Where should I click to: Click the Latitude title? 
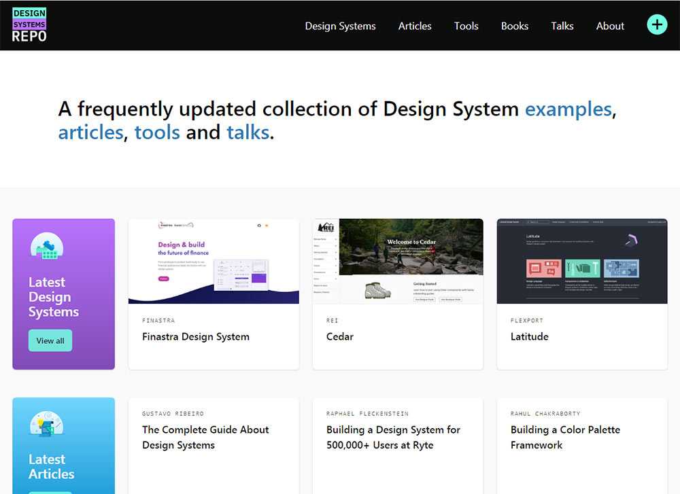pyautogui.click(x=530, y=337)
